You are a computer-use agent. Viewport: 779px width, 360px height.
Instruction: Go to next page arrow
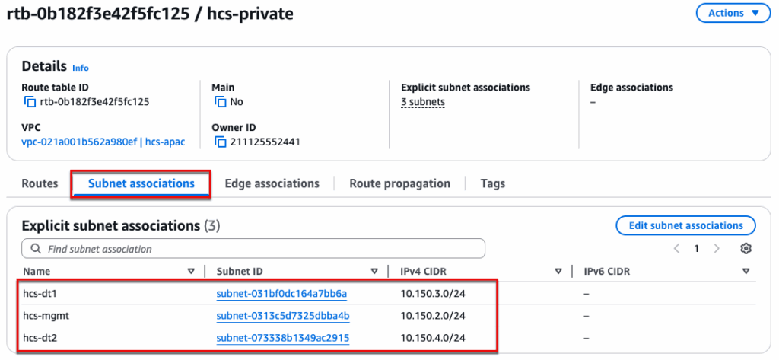point(716,249)
